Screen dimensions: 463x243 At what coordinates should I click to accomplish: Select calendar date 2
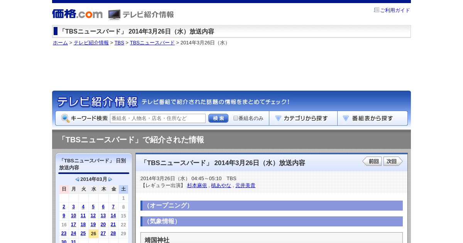coord(64,207)
